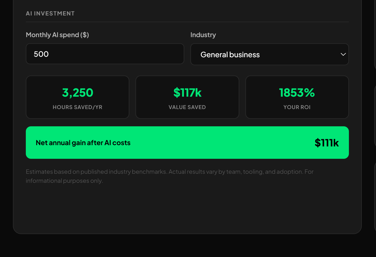The height and width of the screenshot is (257, 376).
Task: Click the chevron icon on Industry selector
Action: 343,54
